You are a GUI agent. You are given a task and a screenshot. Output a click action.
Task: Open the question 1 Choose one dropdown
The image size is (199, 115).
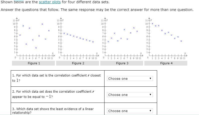(x=130, y=78)
